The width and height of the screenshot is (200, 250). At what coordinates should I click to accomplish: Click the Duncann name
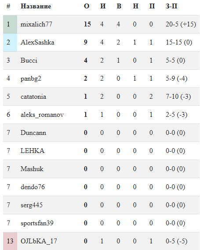coord(33,133)
